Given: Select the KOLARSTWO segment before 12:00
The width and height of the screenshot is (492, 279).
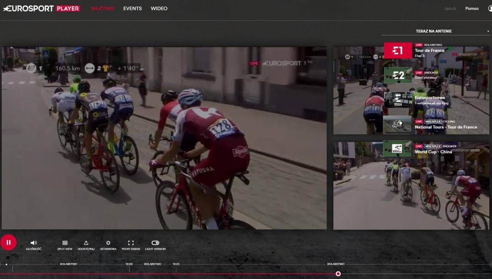Looking at the screenshot, I should coord(69,264).
